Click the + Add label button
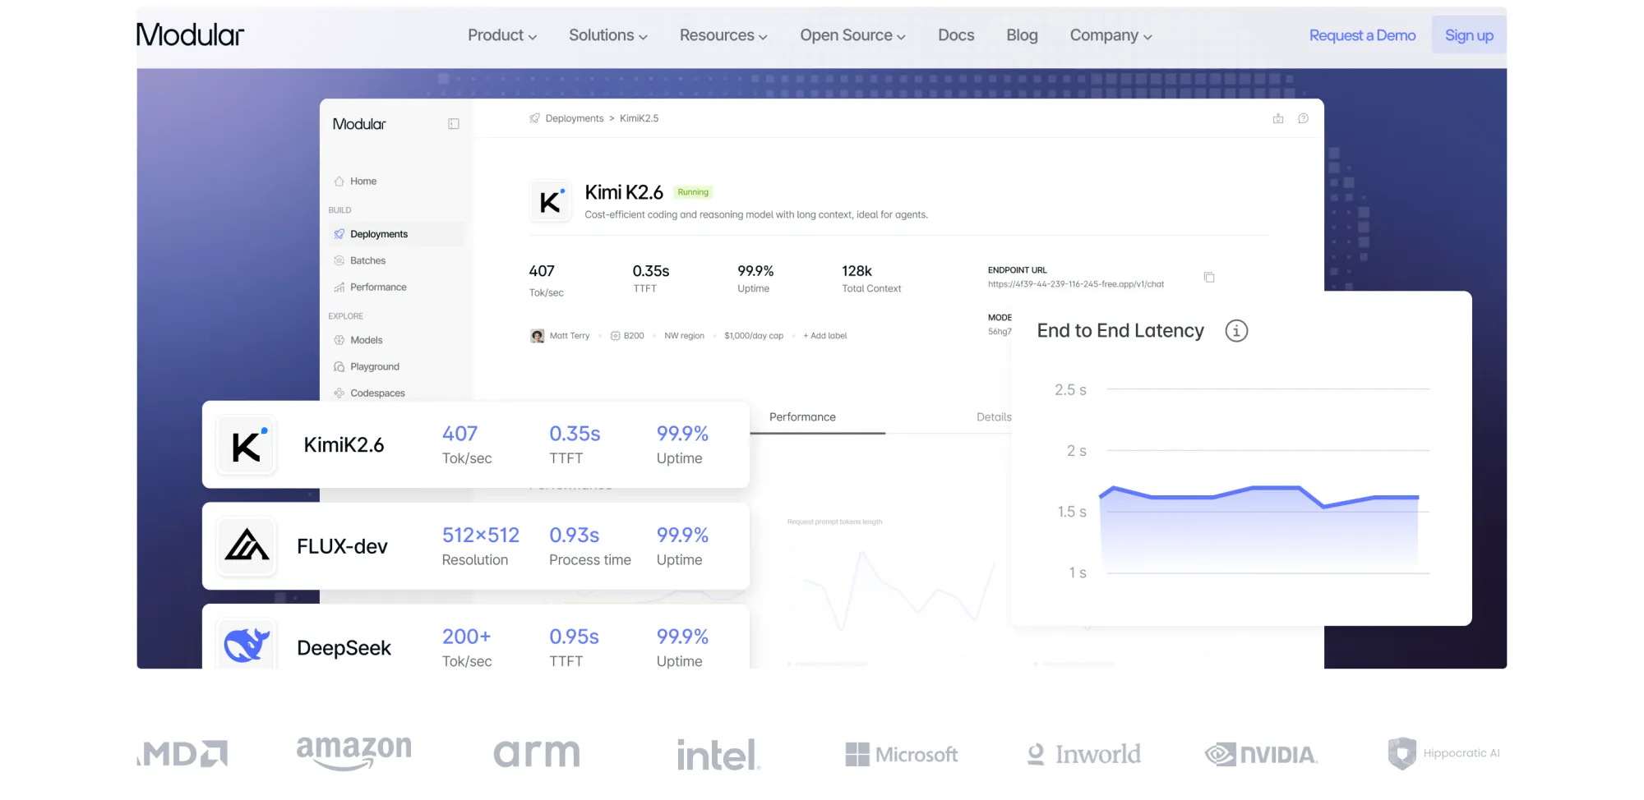This screenshot has height=800, width=1644. point(824,336)
